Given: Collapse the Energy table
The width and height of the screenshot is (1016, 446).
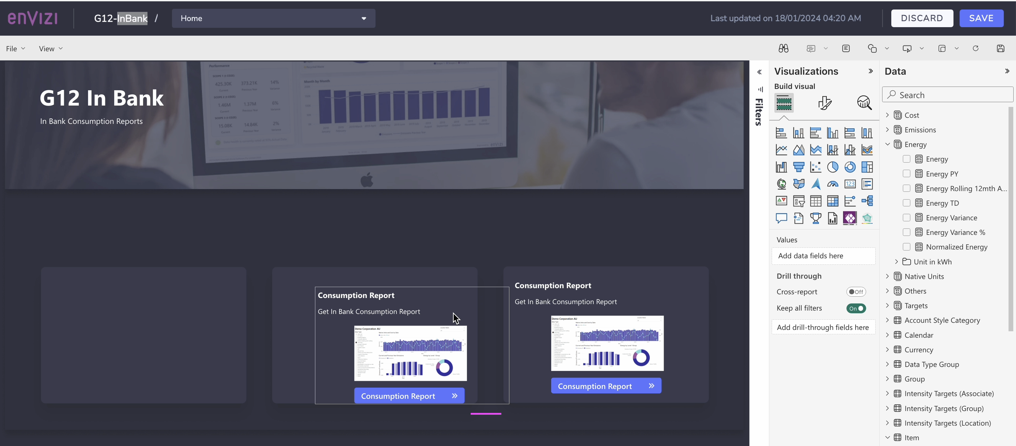Looking at the screenshot, I should [888, 144].
